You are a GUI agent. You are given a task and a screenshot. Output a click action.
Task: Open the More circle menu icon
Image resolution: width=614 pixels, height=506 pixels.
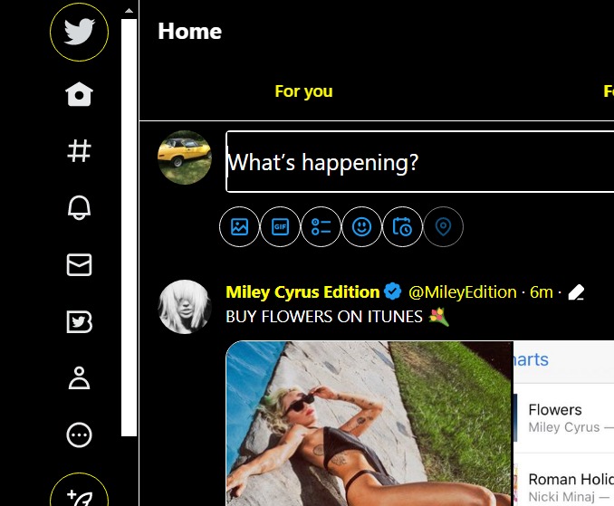[79, 434]
